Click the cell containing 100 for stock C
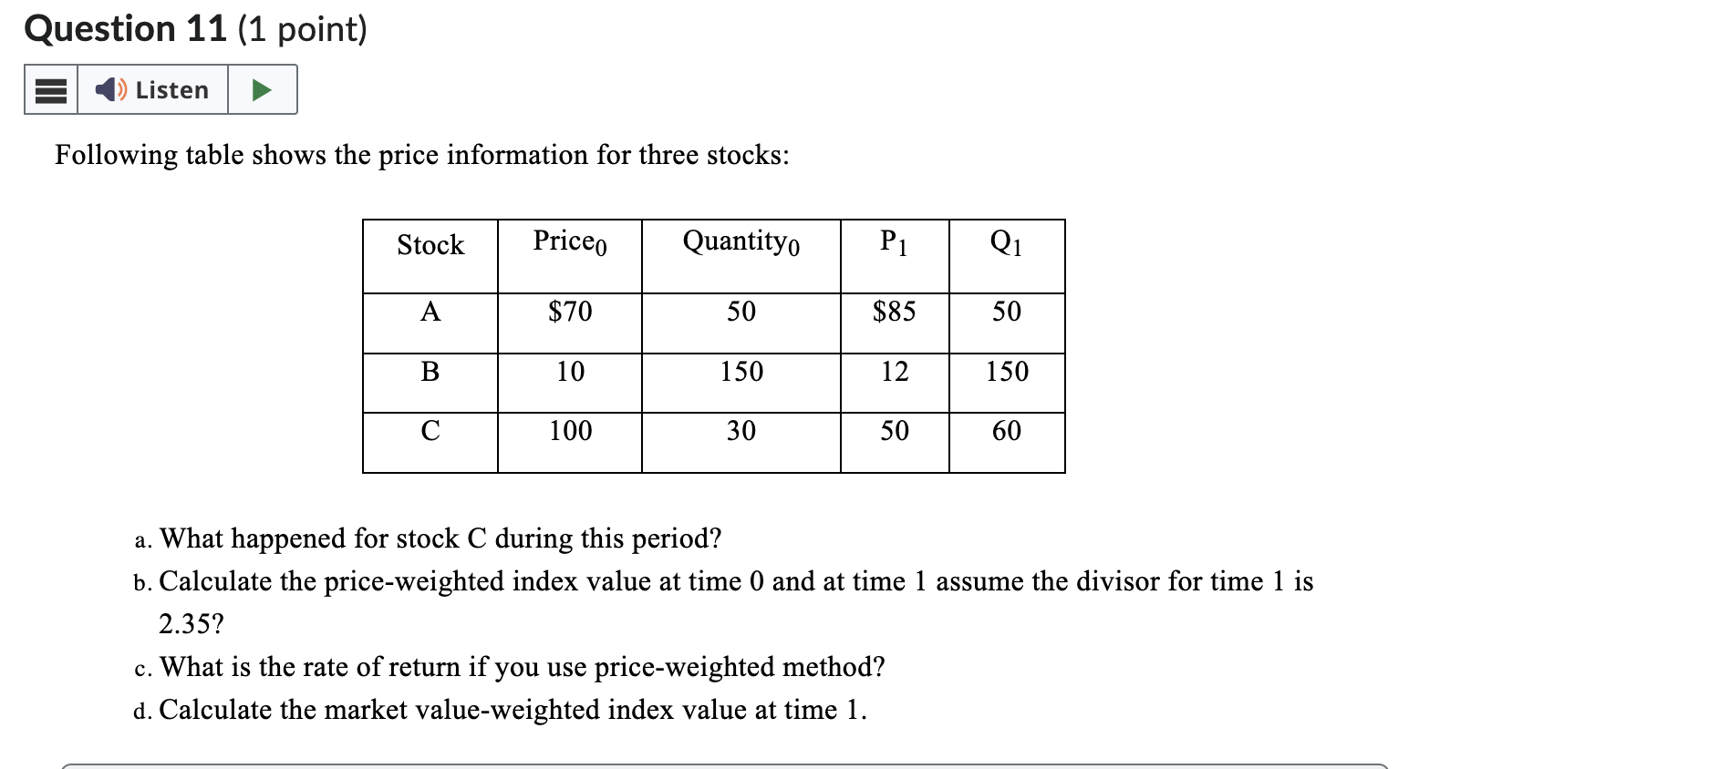Image resolution: width=1709 pixels, height=769 pixels. tap(569, 431)
